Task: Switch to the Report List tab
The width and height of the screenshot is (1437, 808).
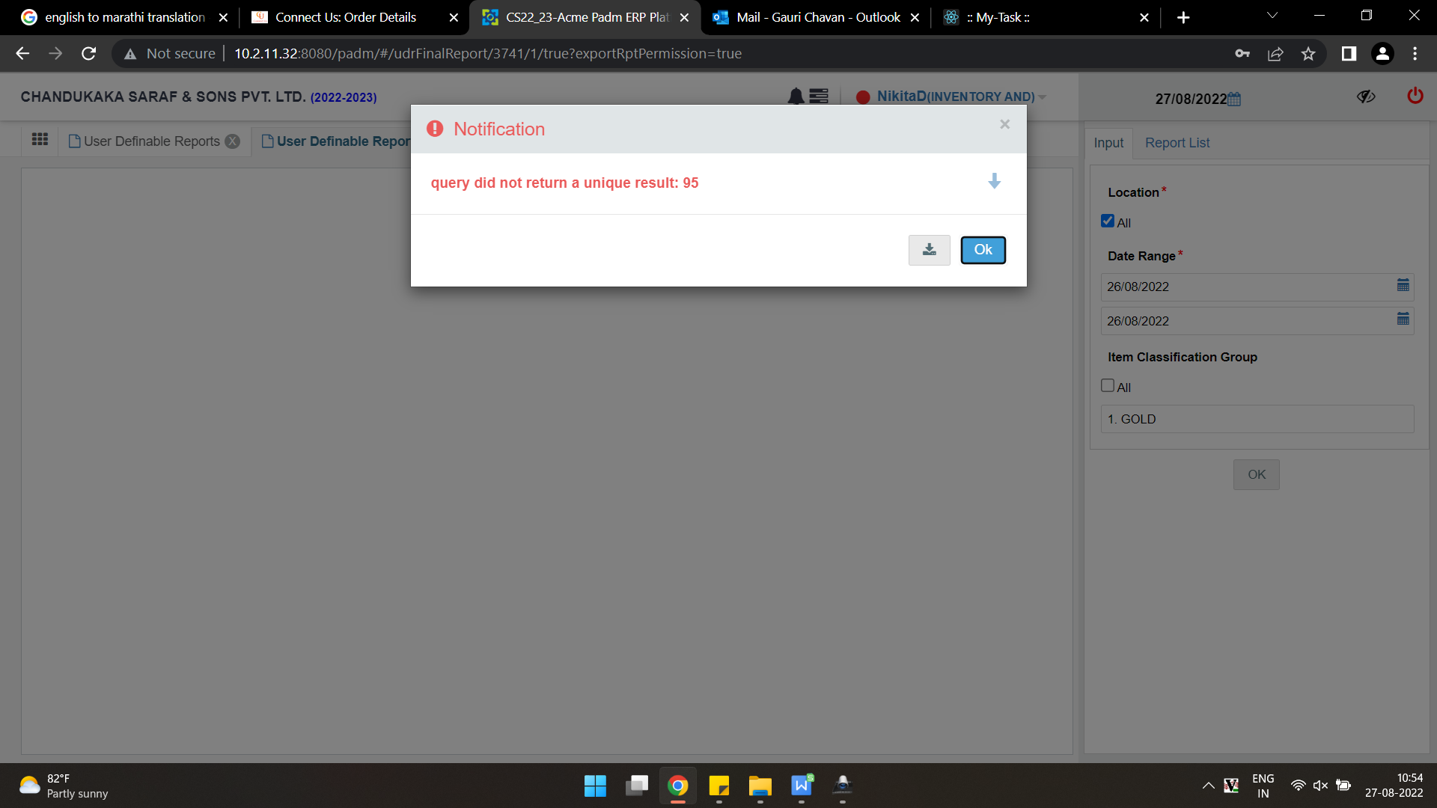Action: (x=1177, y=143)
